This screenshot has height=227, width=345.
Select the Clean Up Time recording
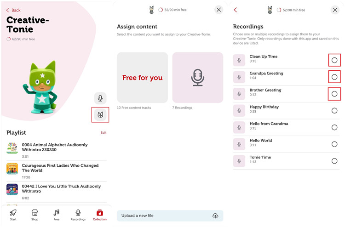coord(334,60)
